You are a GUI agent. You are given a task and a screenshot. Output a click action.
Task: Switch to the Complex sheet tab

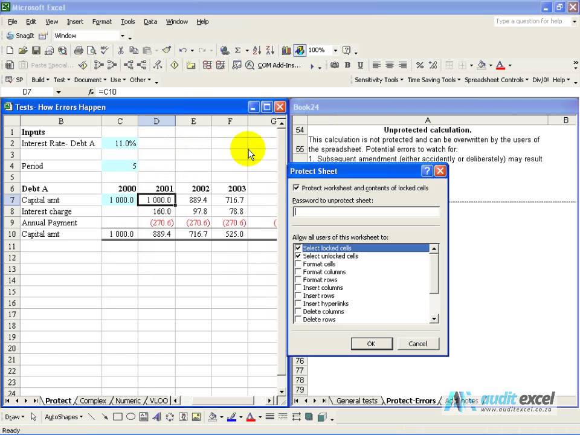pyautogui.click(x=92, y=401)
